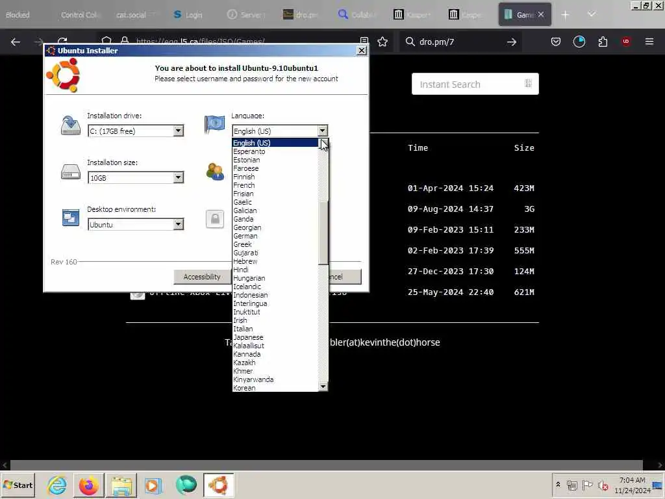Select Galician from the language list
Screen dimensions: 665x499
[245, 211]
